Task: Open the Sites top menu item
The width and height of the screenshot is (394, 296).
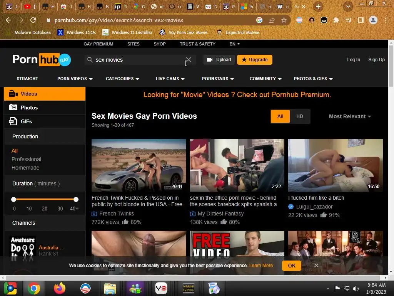Action: point(133,44)
